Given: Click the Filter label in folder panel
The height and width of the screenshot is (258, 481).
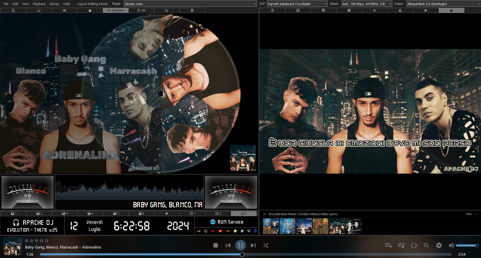Looking at the screenshot, I should click(469, 214).
